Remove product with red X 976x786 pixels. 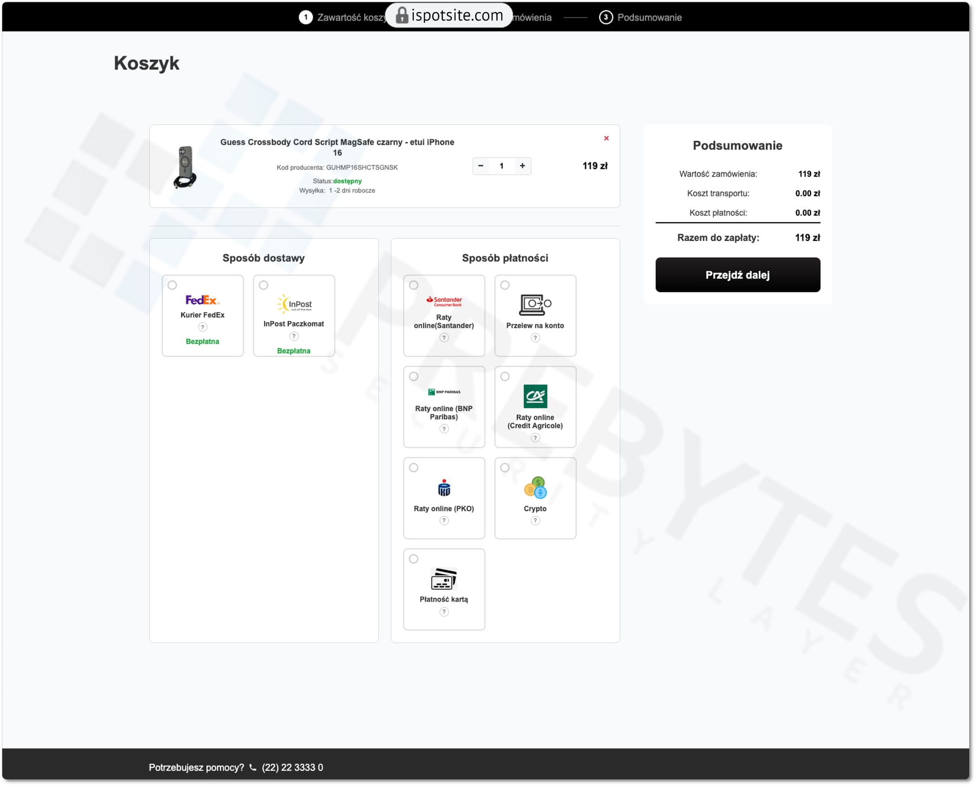pyautogui.click(x=606, y=139)
